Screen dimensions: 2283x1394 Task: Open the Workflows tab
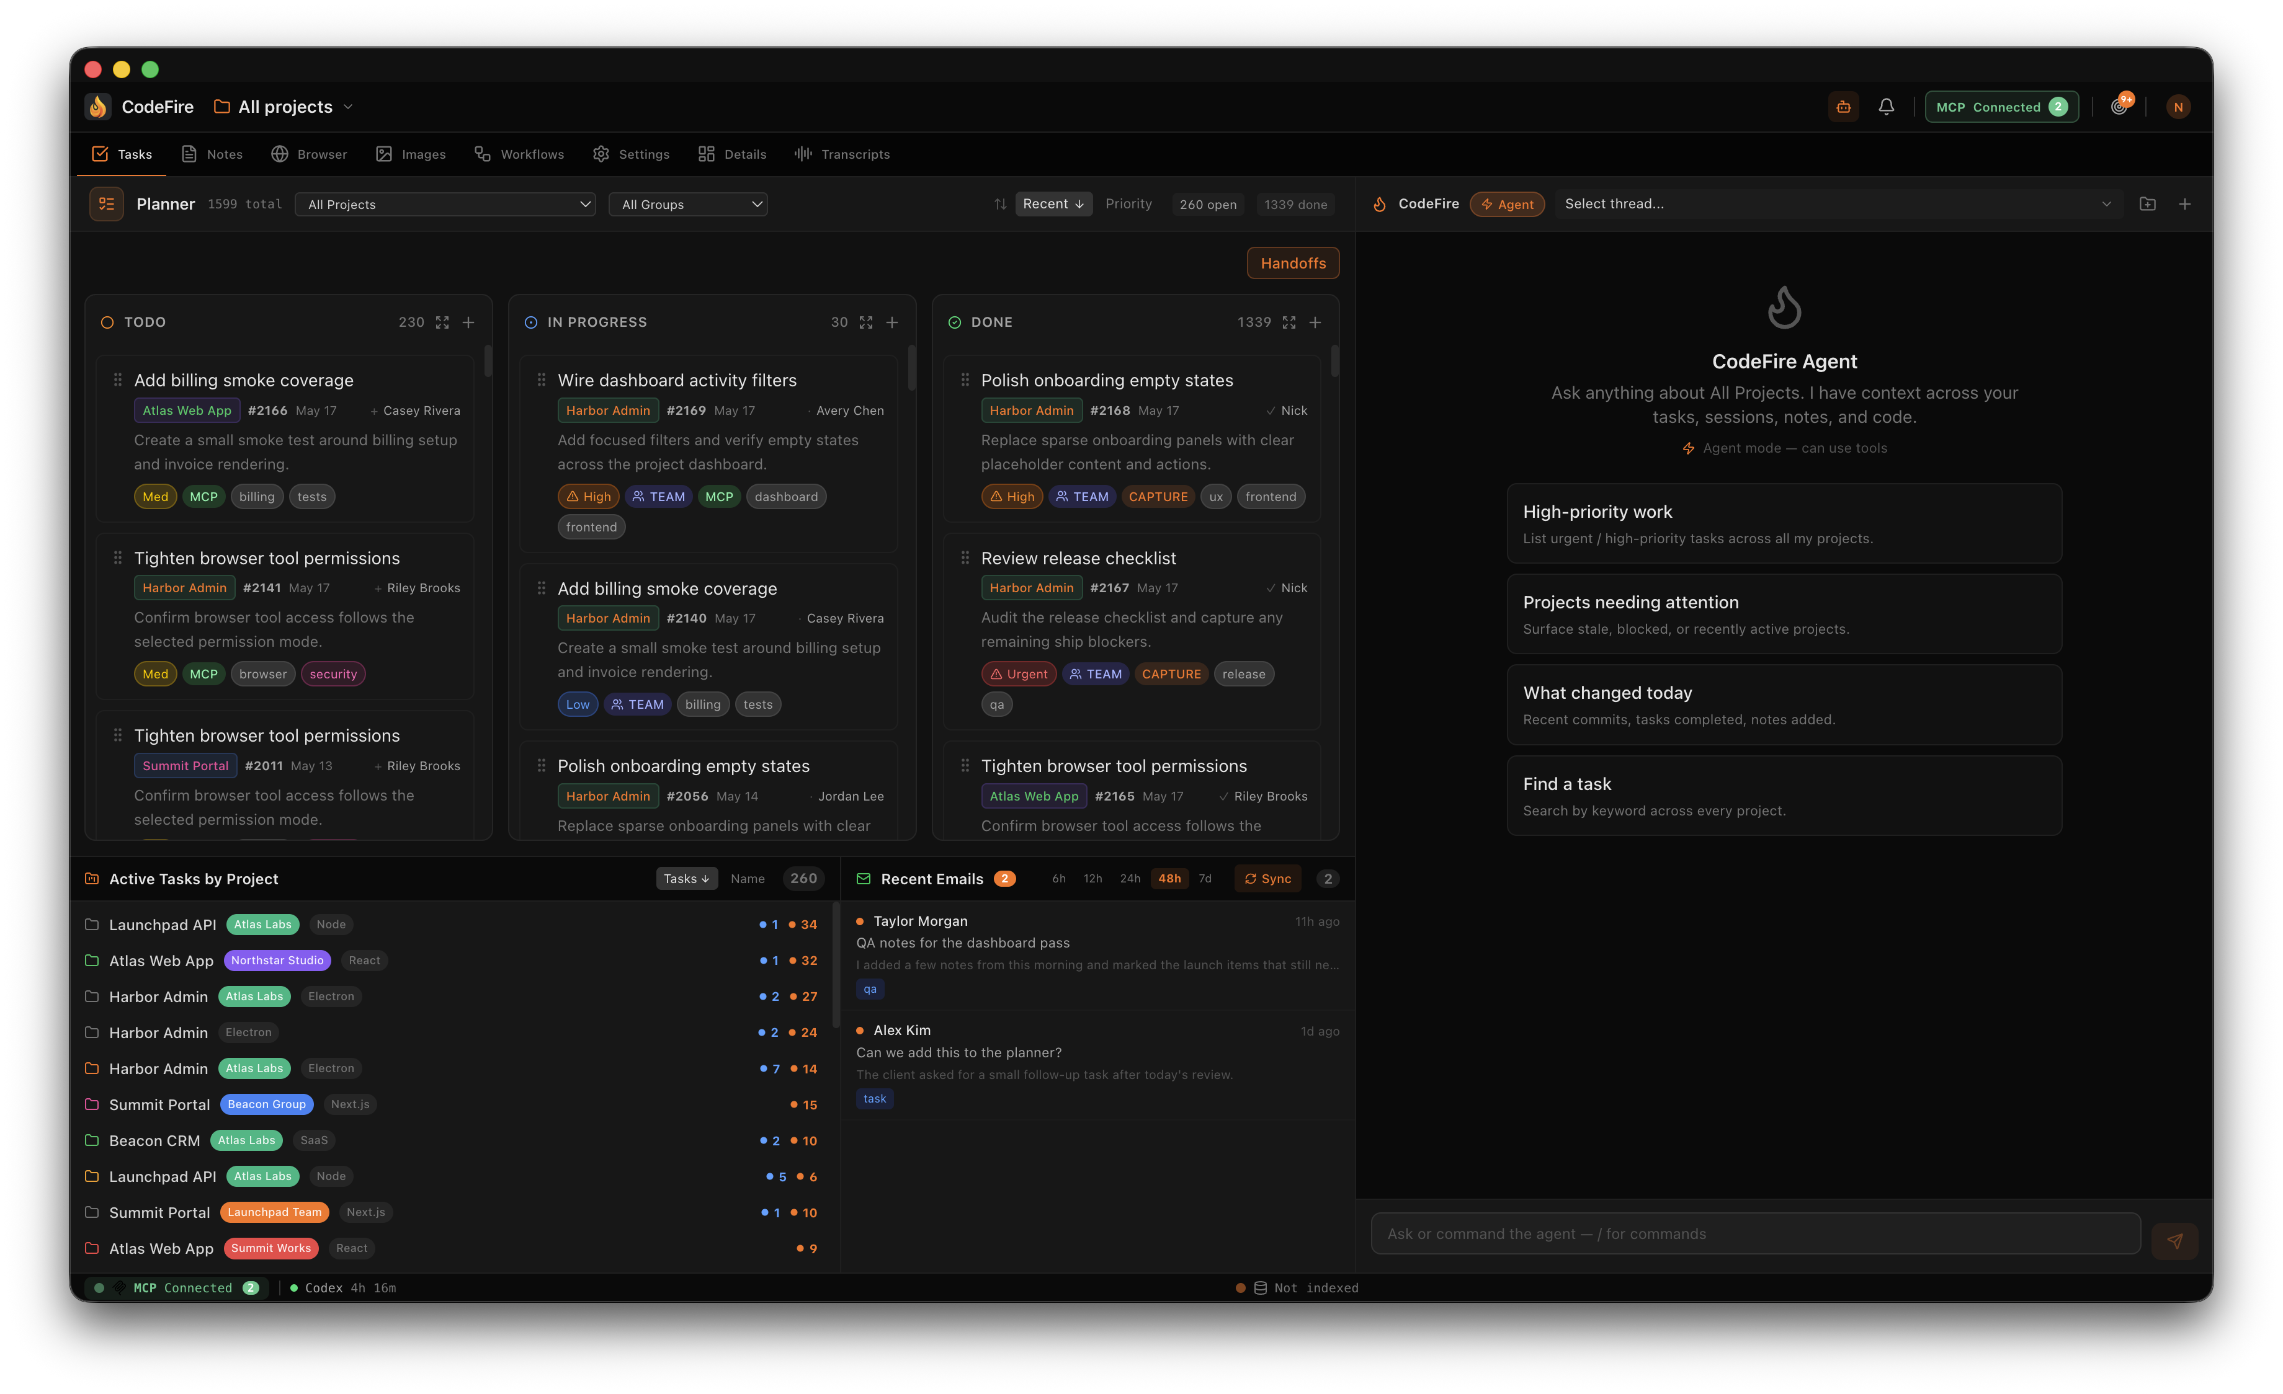520,154
